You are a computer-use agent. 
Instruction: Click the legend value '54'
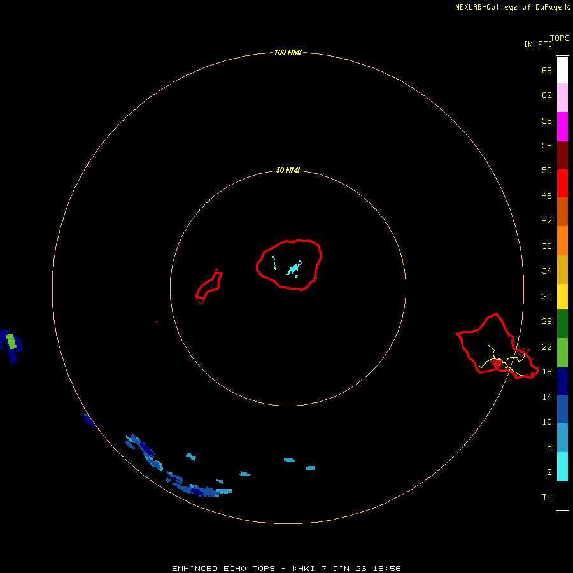coord(547,145)
